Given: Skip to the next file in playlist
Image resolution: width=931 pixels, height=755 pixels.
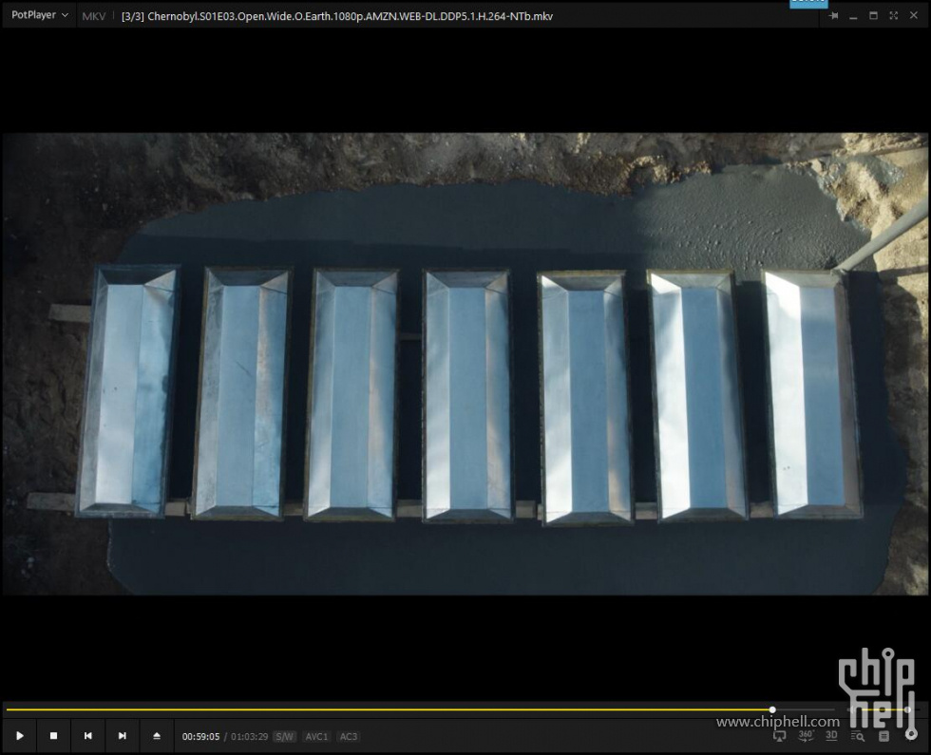Looking at the screenshot, I should [x=123, y=736].
